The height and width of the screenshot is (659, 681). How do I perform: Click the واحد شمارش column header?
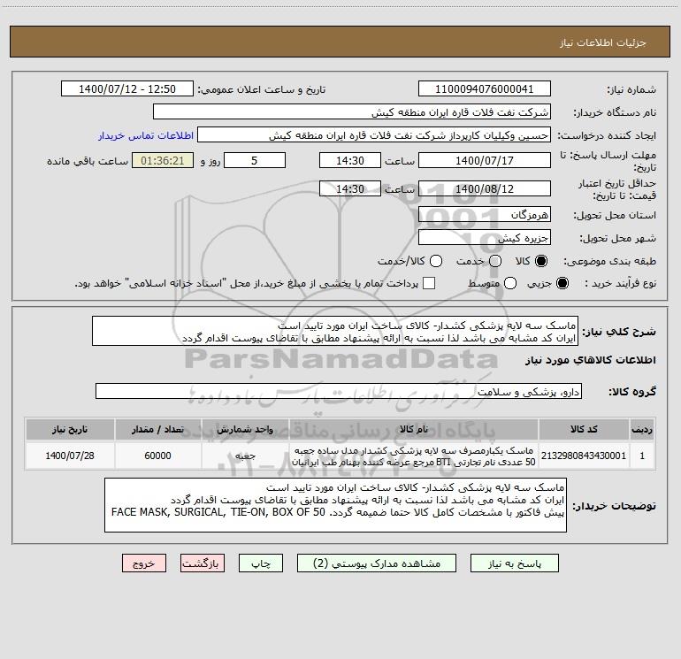point(245,429)
